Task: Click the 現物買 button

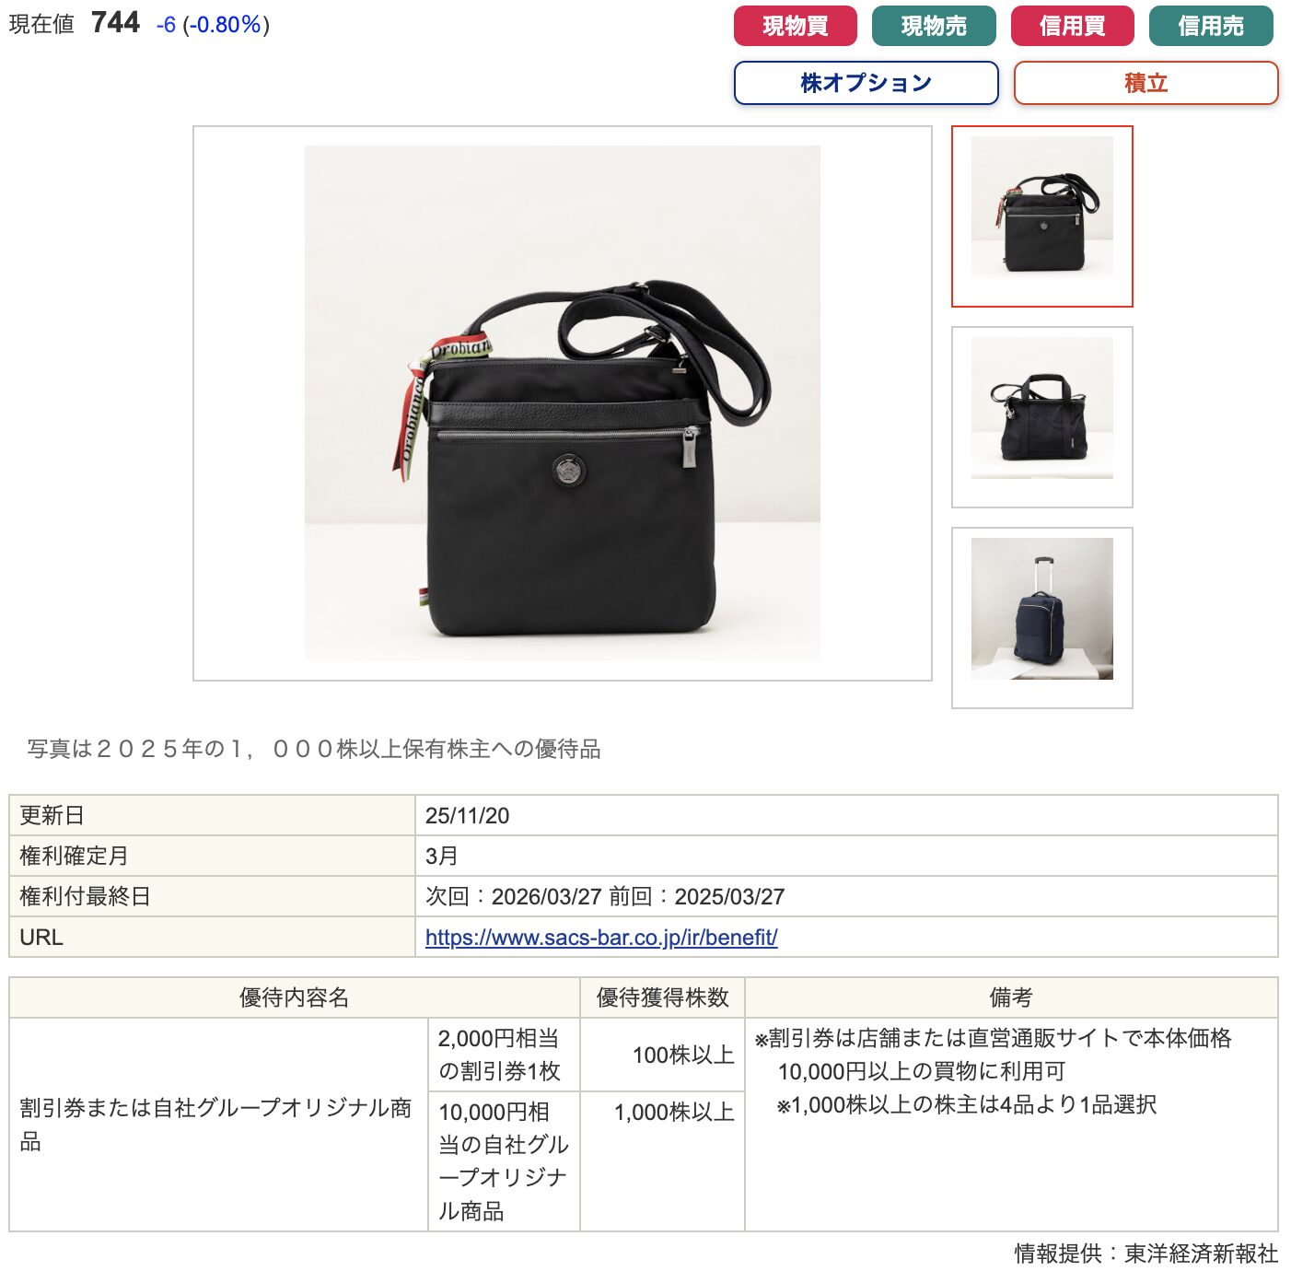Action: click(795, 26)
